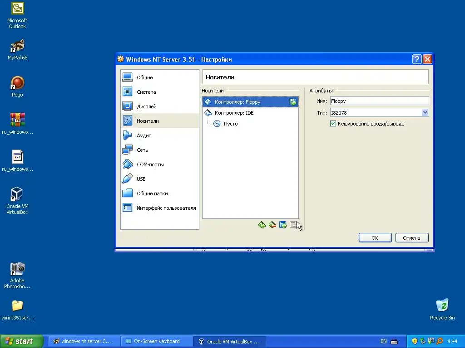This screenshot has height=348, width=465.
Task: Open the Аудио settings category
Action: (159, 135)
